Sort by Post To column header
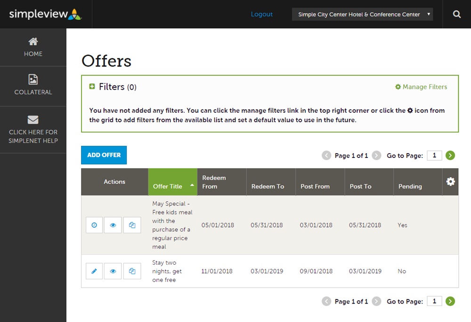The image size is (471, 322). [369, 182]
